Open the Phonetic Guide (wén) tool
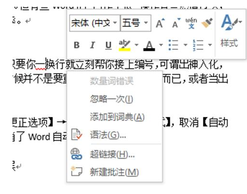This screenshot has width=247, height=194. [x=191, y=23]
